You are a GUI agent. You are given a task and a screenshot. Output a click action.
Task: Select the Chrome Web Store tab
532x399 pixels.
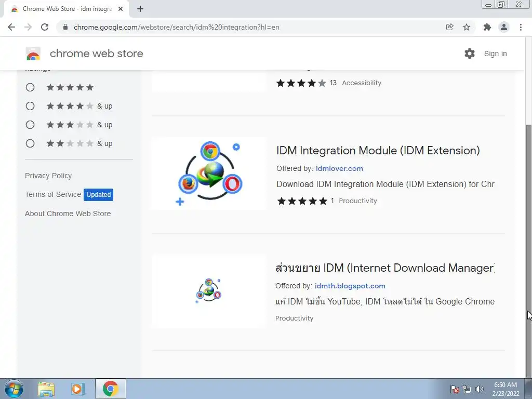click(x=66, y=9)
